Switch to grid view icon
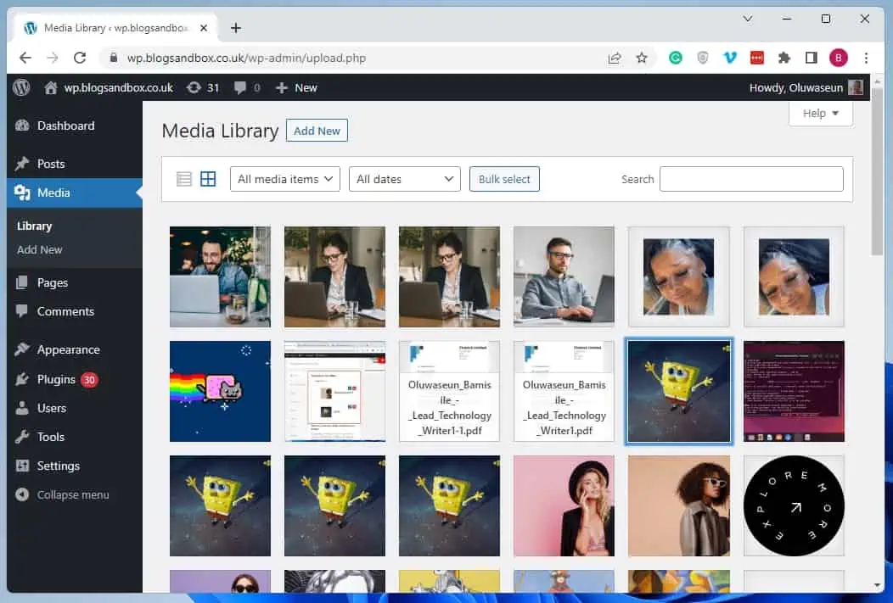The image size is (893, 603). point(209,179)
